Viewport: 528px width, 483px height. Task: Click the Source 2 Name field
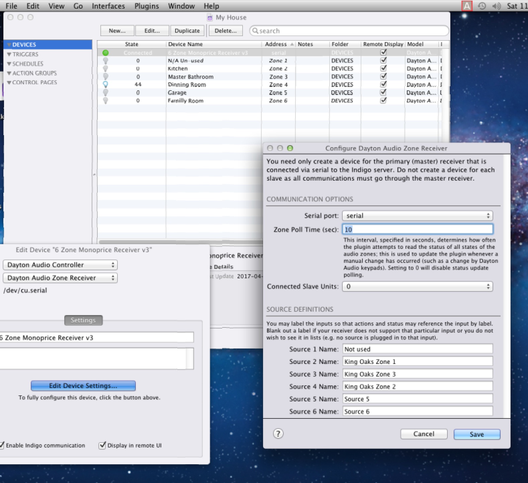click(418, 361)
